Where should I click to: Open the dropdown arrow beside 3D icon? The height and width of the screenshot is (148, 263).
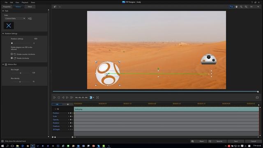94,97
